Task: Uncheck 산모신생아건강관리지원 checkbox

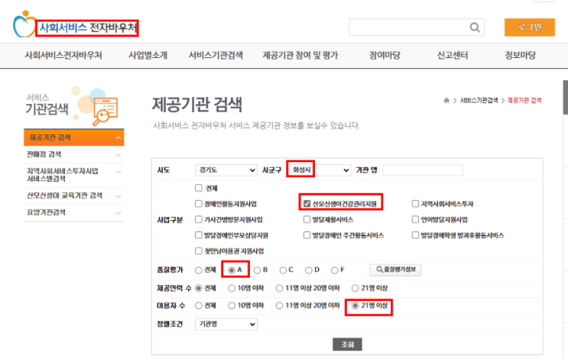Action: pyautogui.click(x=307, y=204)
